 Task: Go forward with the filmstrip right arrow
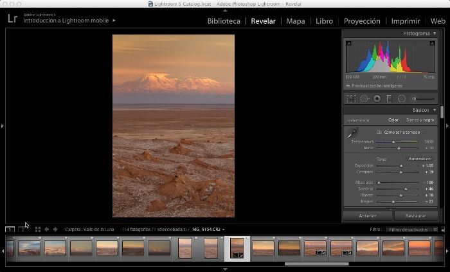click(55, 230)
